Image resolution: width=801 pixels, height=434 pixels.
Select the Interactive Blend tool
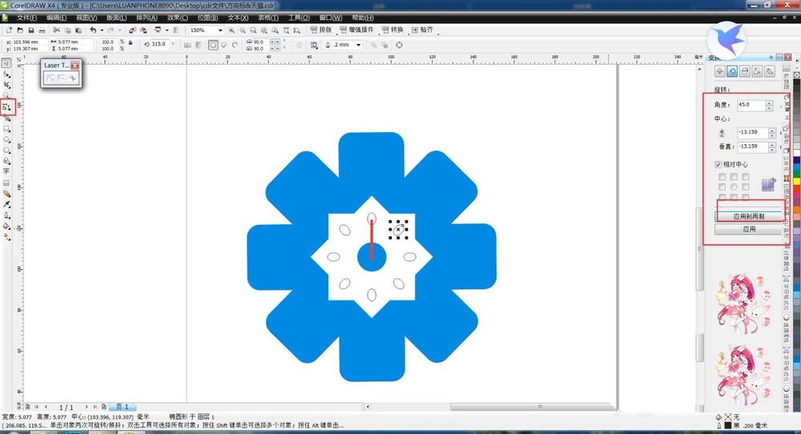pyautogui.click(x=6, y=194)
